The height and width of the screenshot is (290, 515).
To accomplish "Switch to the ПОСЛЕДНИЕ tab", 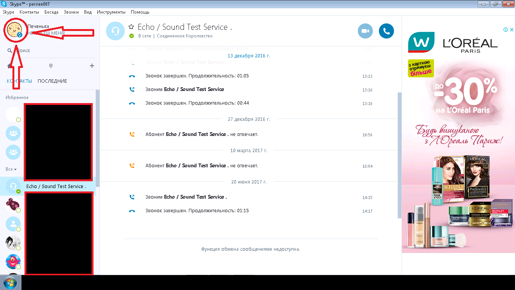I will (x=52, y=81).
